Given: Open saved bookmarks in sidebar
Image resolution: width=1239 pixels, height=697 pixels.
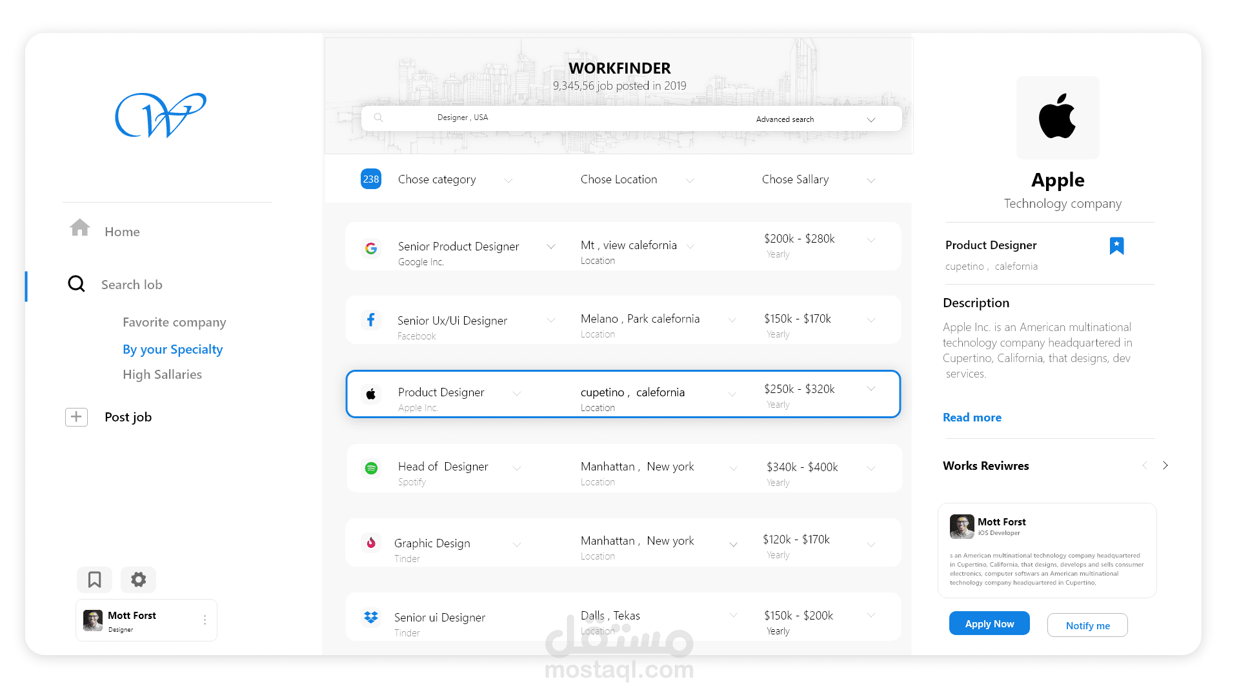Looking at the screenshot, I should (x=94, y=580).
